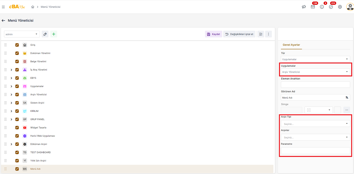
Task: Open the info notifications with 9 badge
Action: [x=322, y=7]
